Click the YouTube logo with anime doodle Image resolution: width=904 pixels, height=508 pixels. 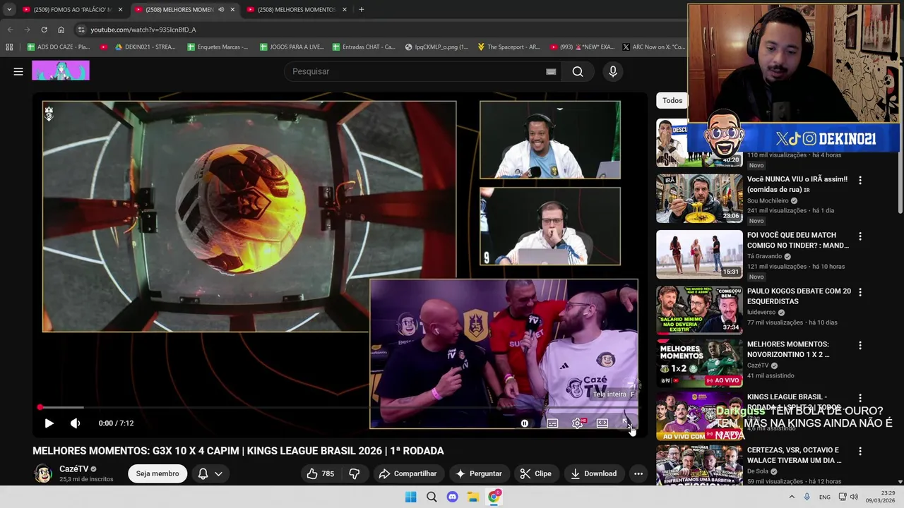pyautogui.click(x=61, y=71)
